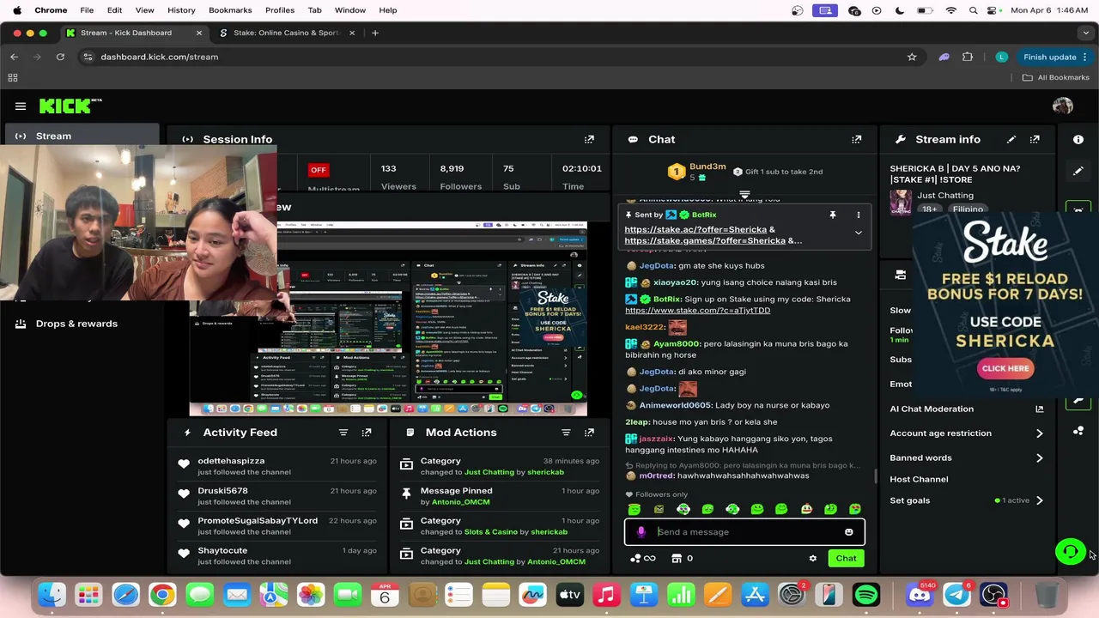Open the Bookmarks menu in the menu bar

[x=230, y=10]
